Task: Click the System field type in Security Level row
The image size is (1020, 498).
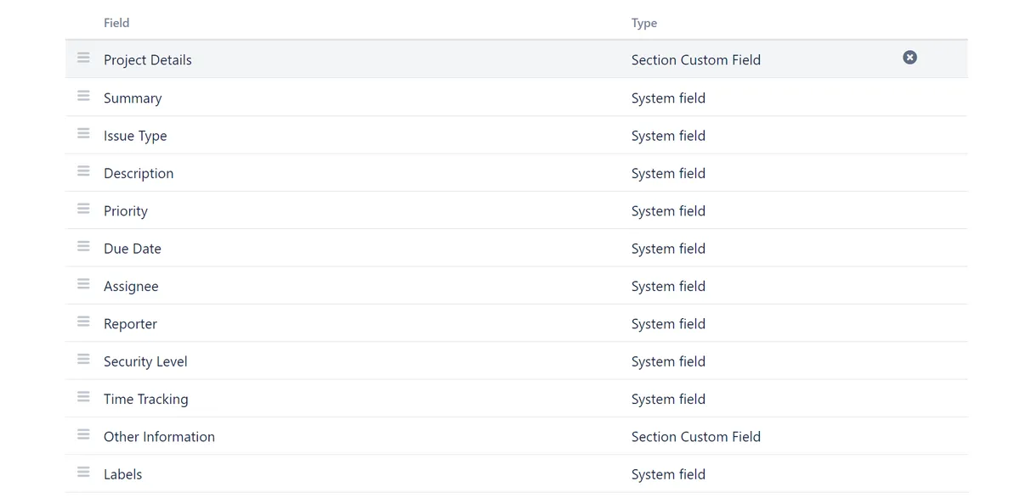Action: (x=668, y=361)
